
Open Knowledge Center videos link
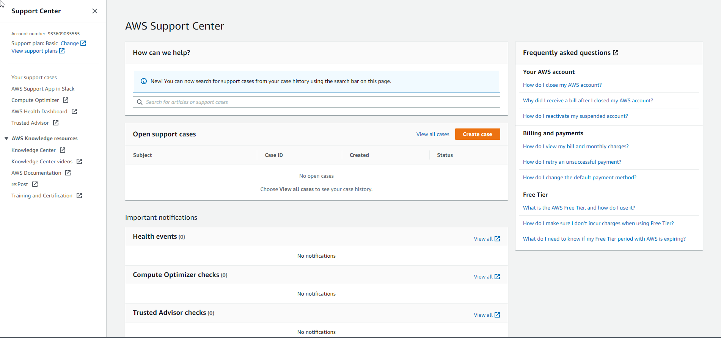pos(42,161)
